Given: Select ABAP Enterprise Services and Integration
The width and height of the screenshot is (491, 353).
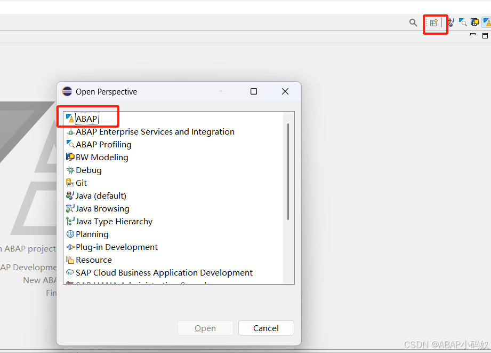Looking at the screenshot, I should tap(155, 132).
